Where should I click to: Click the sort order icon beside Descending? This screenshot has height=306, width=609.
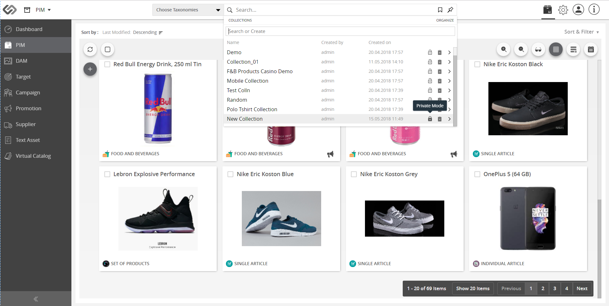coord(161,33)
